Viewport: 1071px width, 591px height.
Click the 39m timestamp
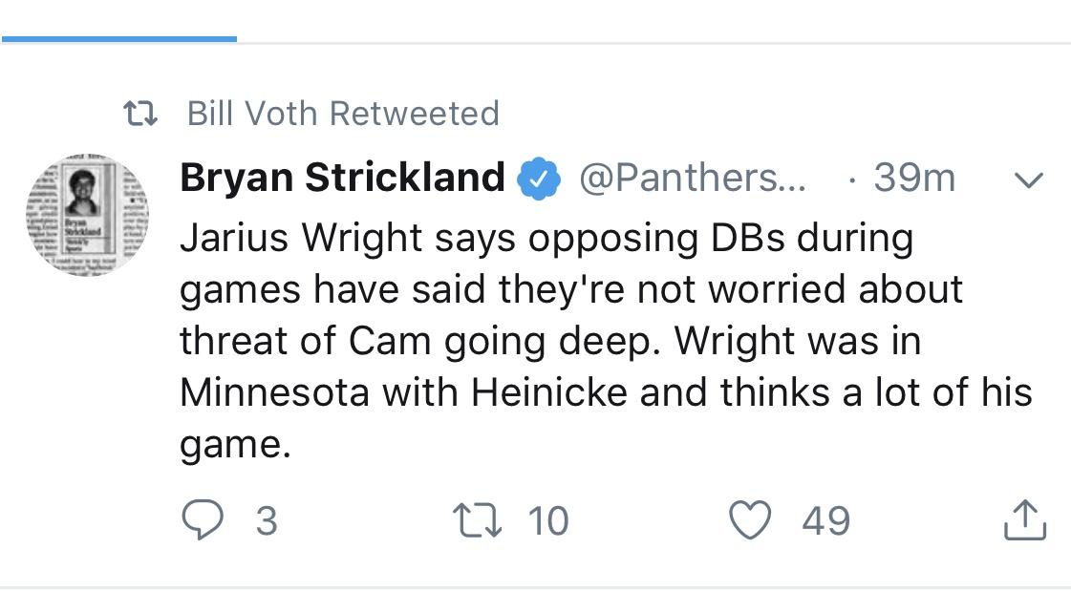pos(914,179)
